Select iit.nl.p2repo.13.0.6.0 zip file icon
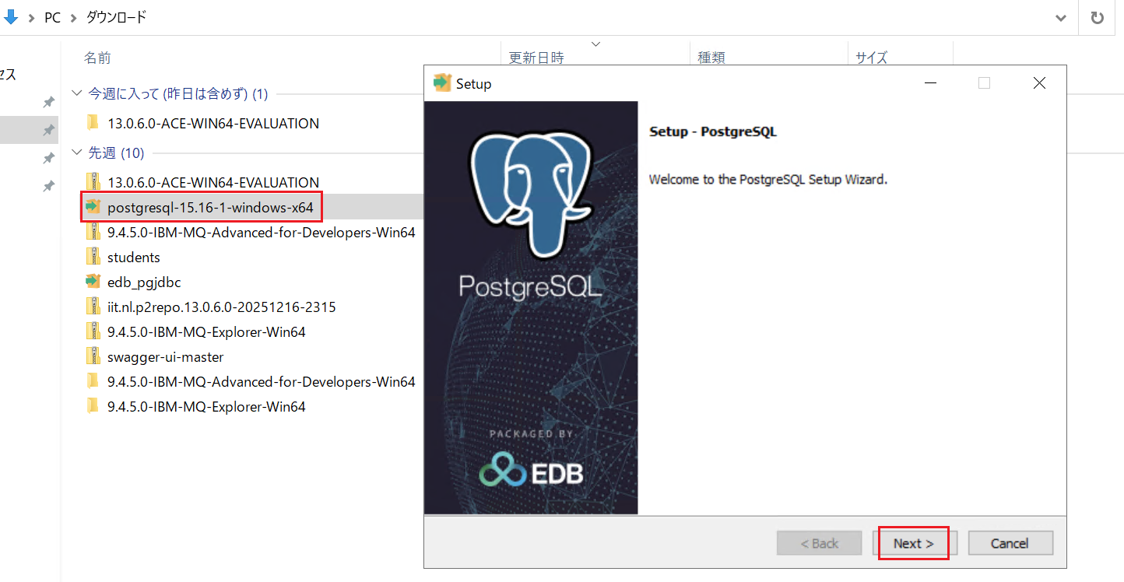Viewport: 1124px width, 582px height. click(93, 307)
